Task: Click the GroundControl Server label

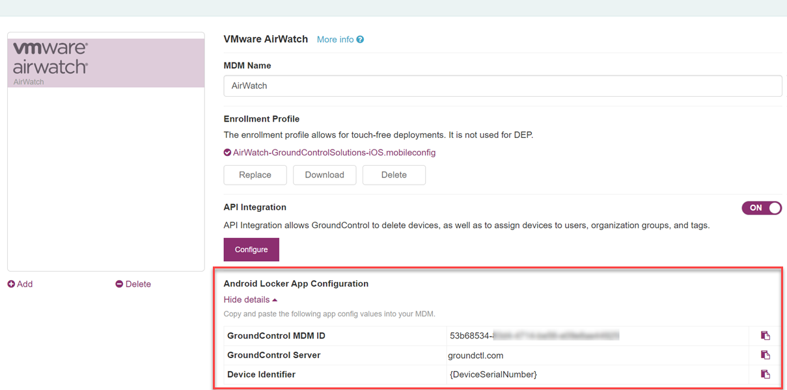Action: click(x=273, y=356)
